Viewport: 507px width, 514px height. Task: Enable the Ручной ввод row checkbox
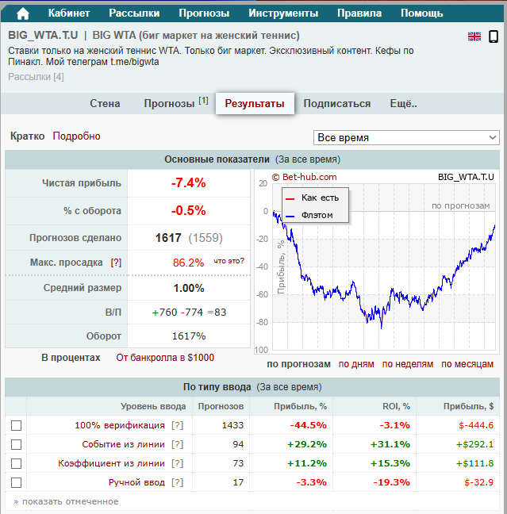click(16, 482)
